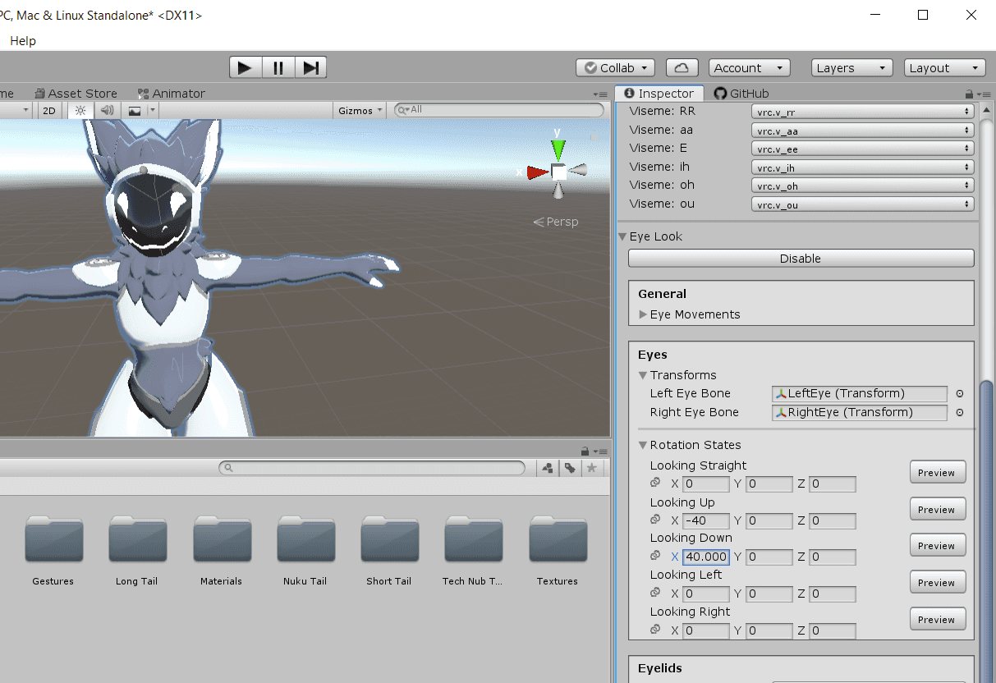
Task: Click the Right Eye Bone object field
Action: (860, 412)
